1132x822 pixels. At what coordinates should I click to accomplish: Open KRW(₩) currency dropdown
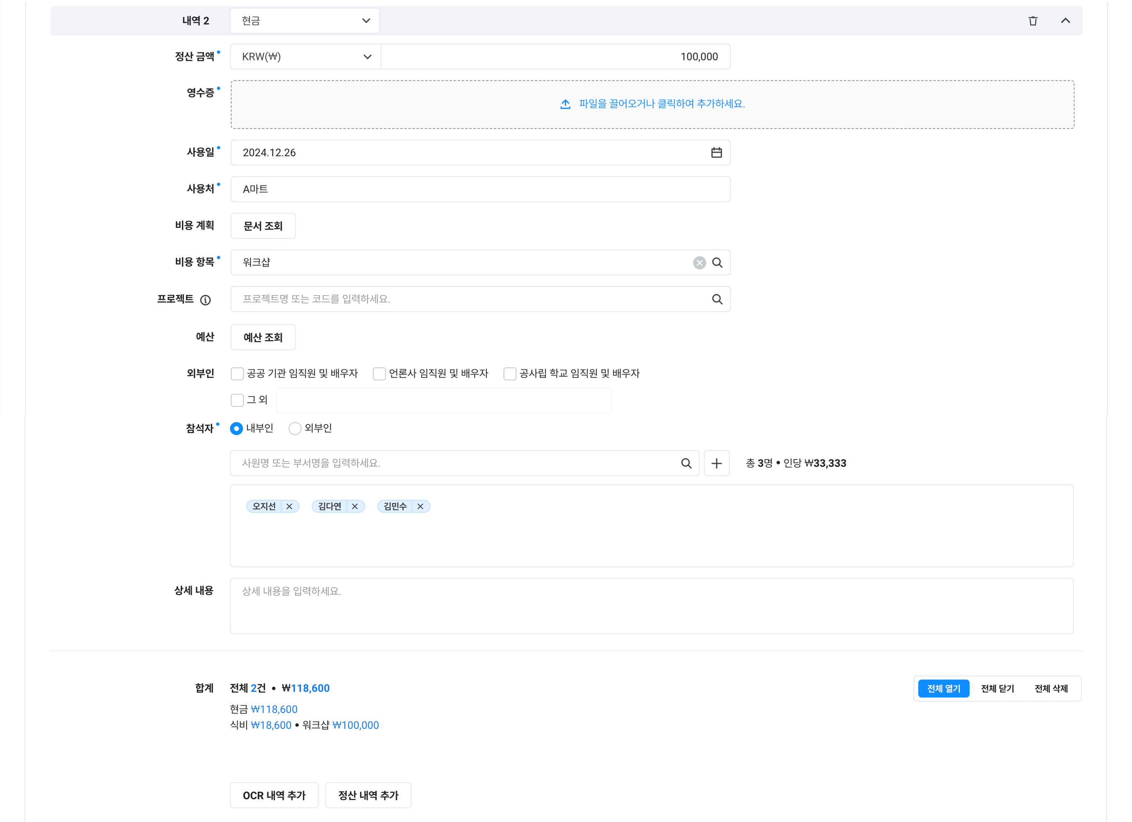coord(305,57)
